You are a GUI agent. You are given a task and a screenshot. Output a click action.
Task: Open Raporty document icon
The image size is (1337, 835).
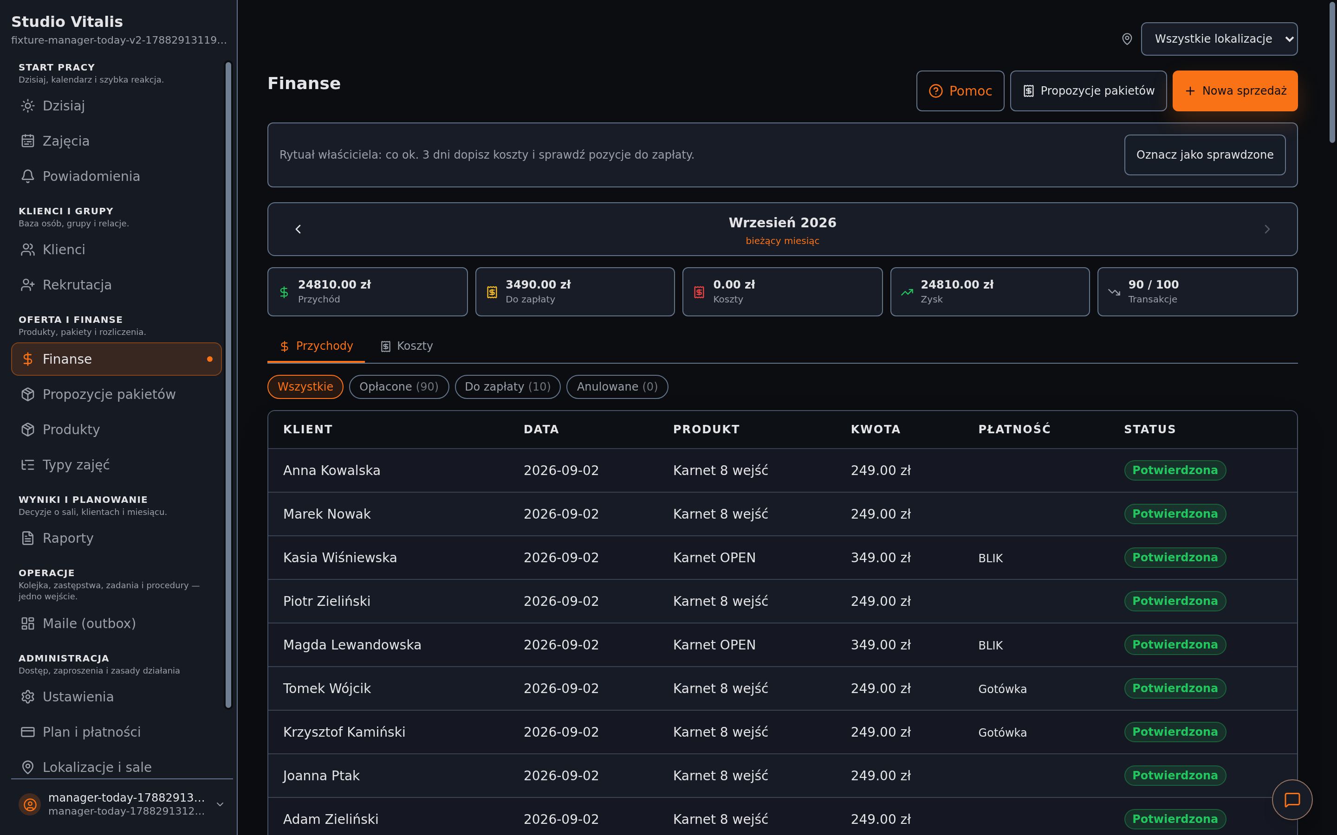tap(28, 538)
